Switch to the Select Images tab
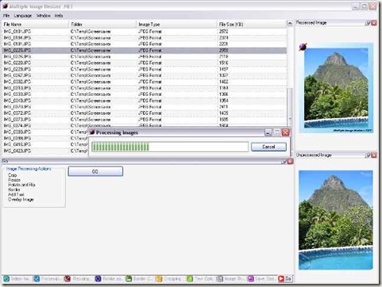This screenshot has width=382, height=287. [x=17, y=278]
